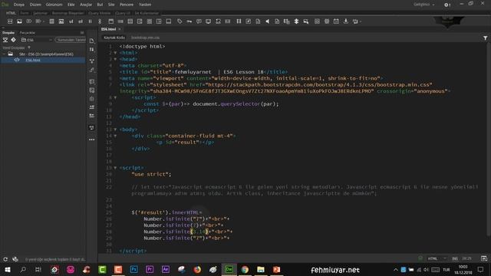Refresh the Files panel
This screenshot has width=491, height=276.
(x=5, y=259)
